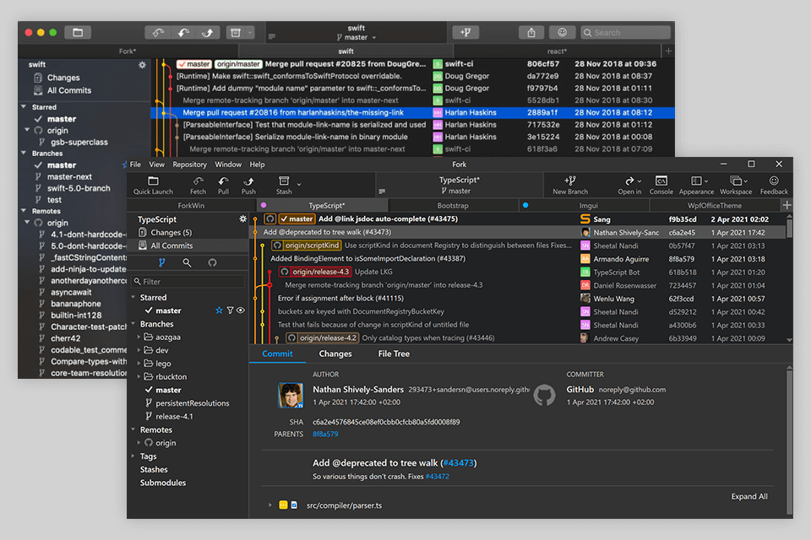The width and height of the screenshot is (811, 540).
Task: Expand origin remote in TypeScript sidebar
Action: coord(139,443)
